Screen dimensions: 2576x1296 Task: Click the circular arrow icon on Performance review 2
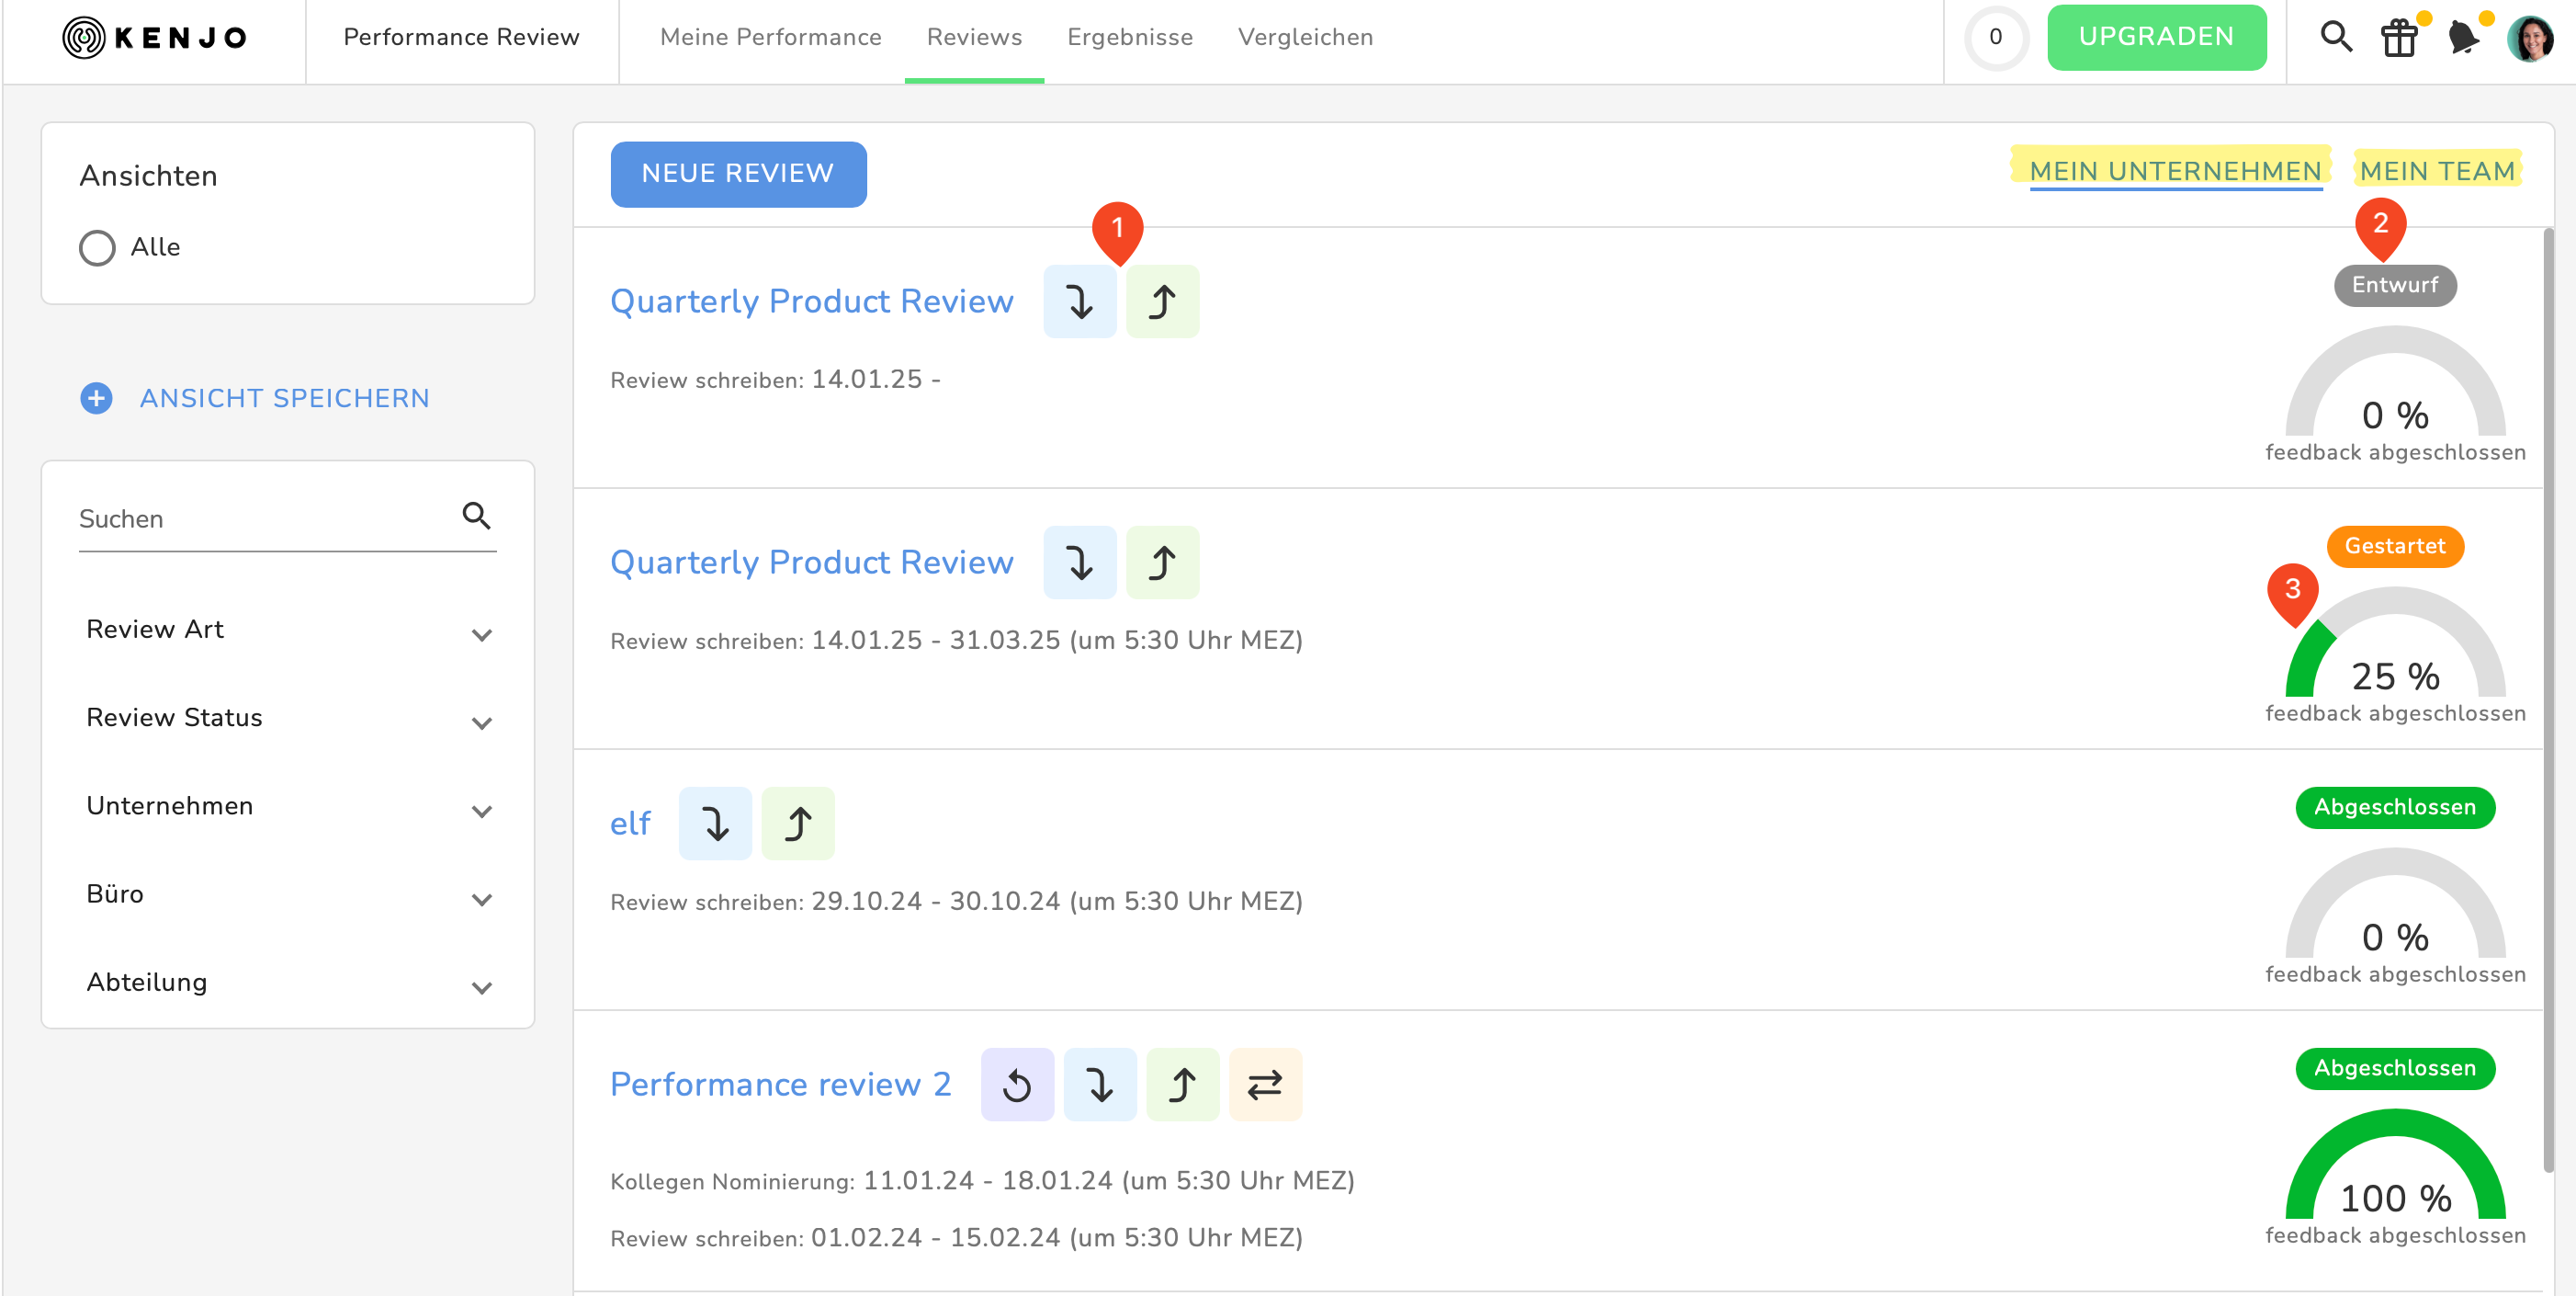pos(1017,1085)
